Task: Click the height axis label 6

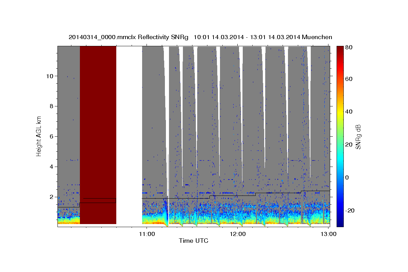Action: 51,136
